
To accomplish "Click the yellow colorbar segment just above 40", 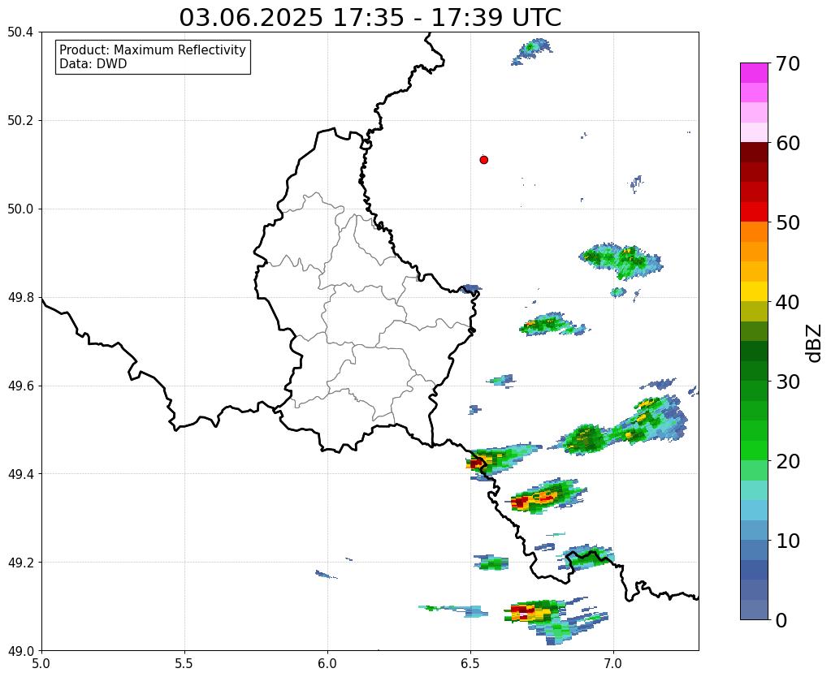I will 754,292.
